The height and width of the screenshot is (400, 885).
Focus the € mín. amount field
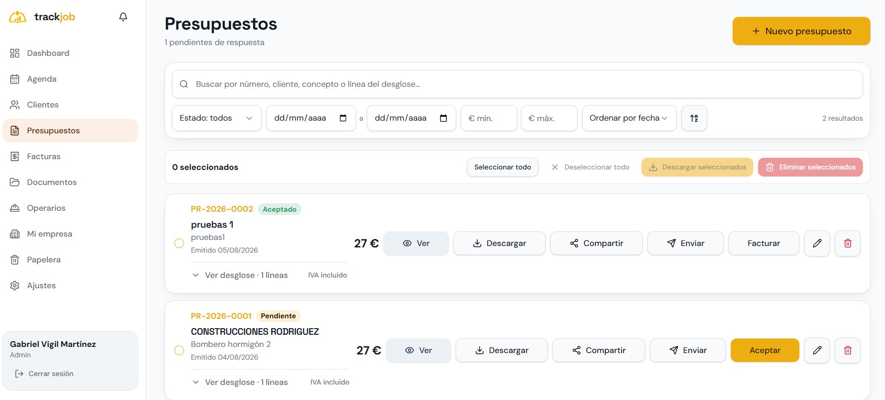tap(489, 118)
